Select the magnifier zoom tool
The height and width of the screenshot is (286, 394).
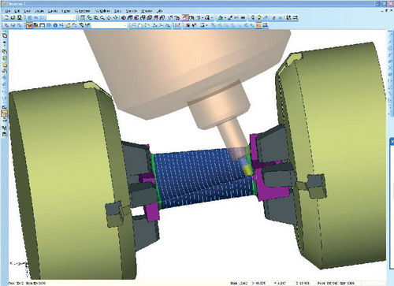point(102,17)
